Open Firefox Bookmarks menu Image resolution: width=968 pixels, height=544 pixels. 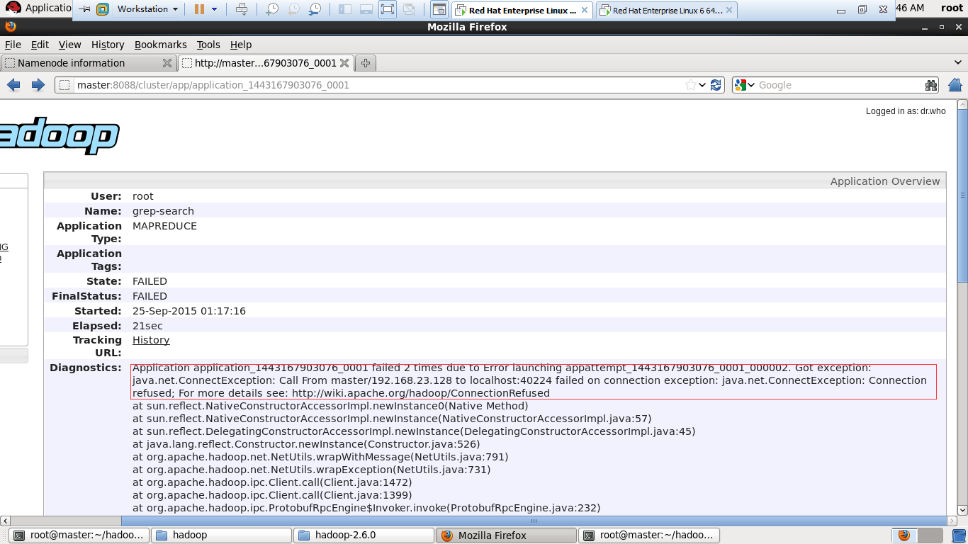(x=160, y=45)
